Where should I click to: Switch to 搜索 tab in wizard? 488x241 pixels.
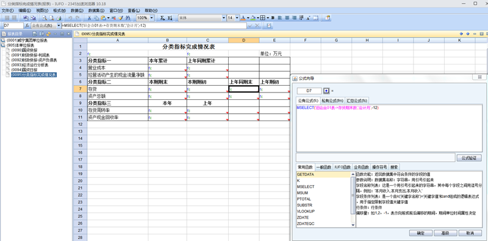(x=394, y=167)
